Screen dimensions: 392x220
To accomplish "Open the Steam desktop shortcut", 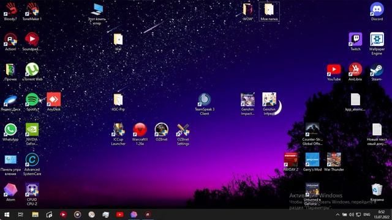I will click(x=377, y=72).
